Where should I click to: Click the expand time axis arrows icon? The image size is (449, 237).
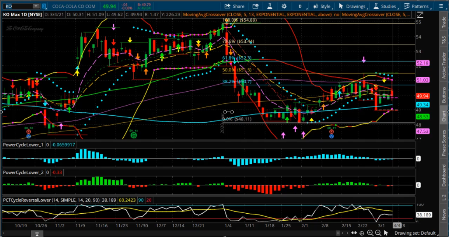pos(354,233)
